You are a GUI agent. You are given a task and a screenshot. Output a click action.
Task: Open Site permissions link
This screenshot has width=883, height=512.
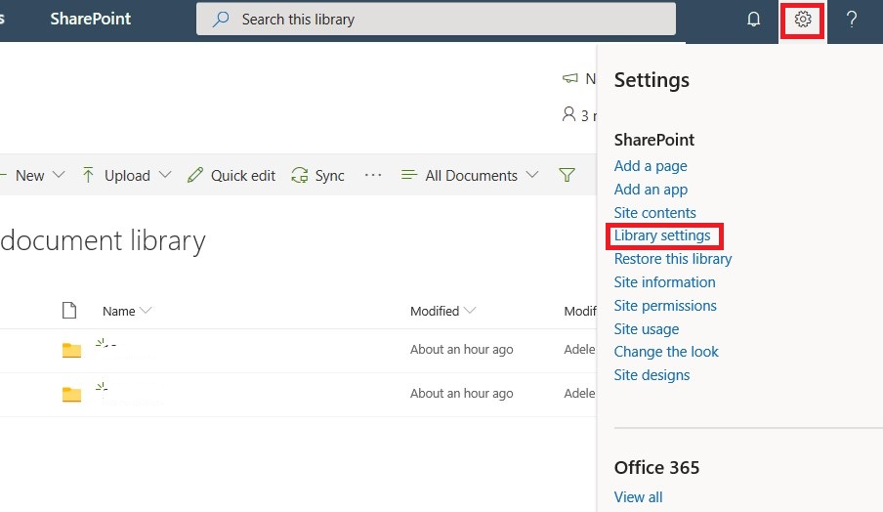(x=665, y=306)
